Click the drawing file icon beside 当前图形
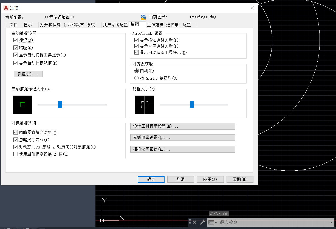This screenshot has width=336, height=229. click(x=143, y=17)
